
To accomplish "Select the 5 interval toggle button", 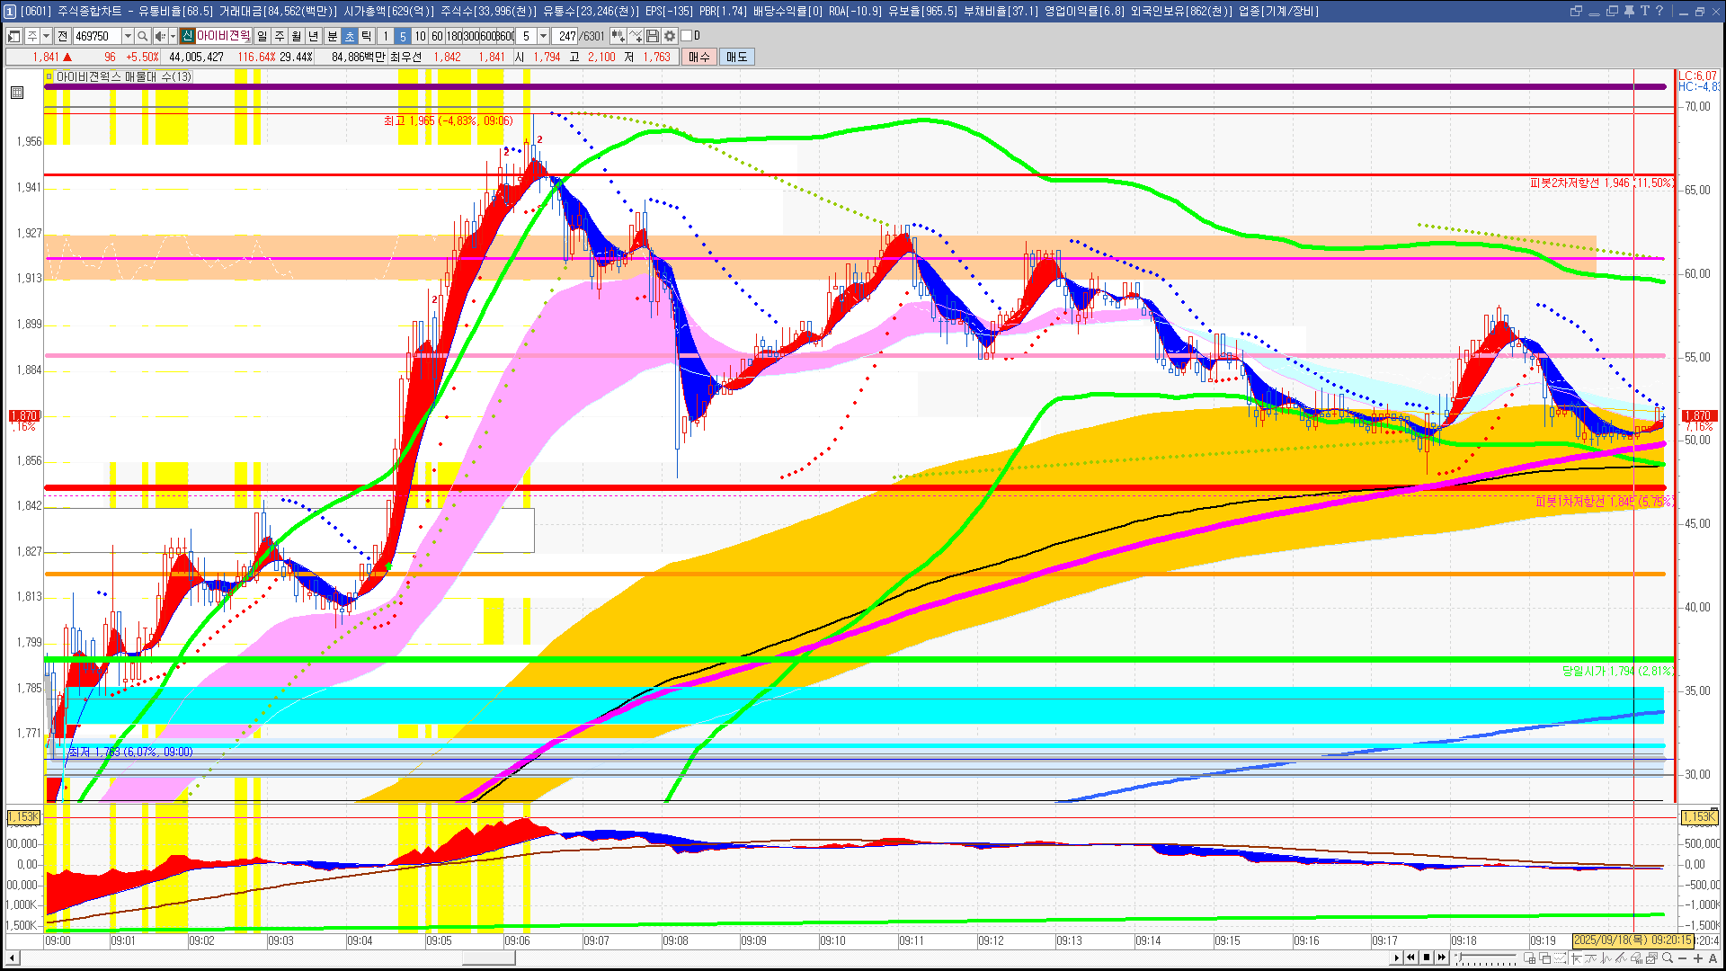I will tap(403, 36).
